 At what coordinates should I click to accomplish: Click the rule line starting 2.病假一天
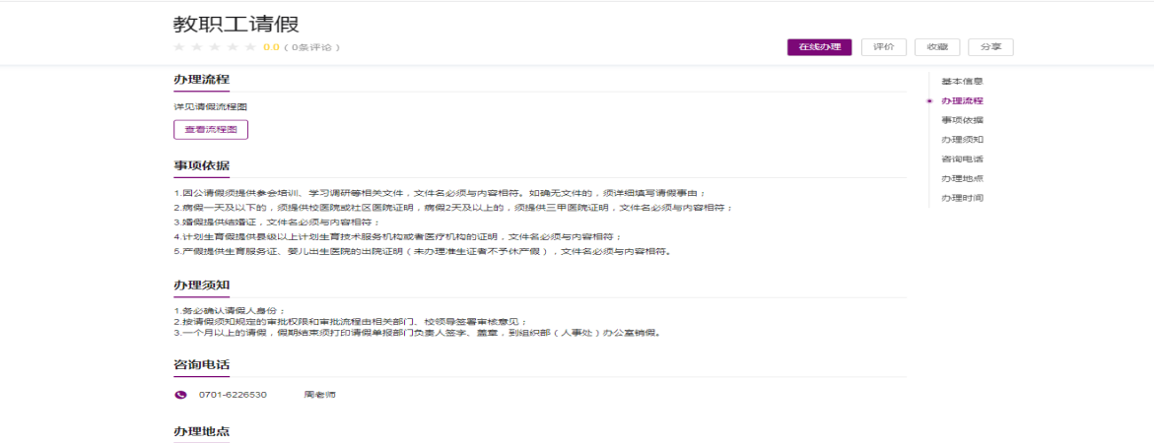[453, 208]
